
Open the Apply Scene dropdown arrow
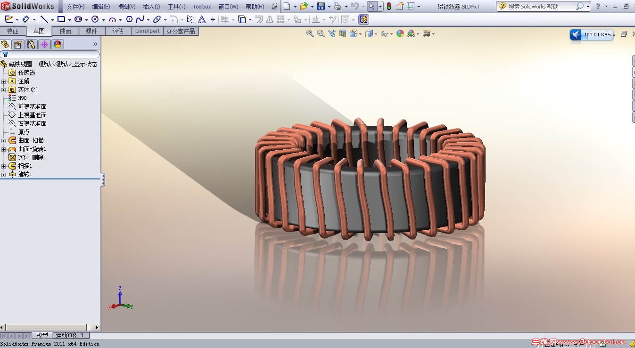coord(418,34)
